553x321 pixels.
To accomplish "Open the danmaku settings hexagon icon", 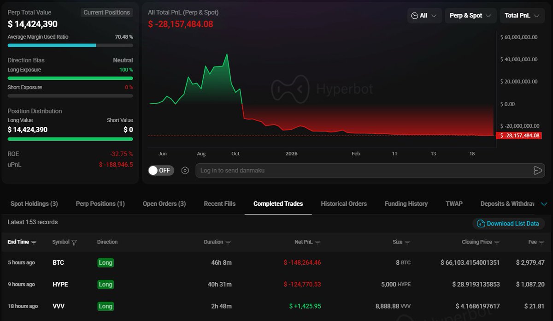I will click(x=185, y=170).
